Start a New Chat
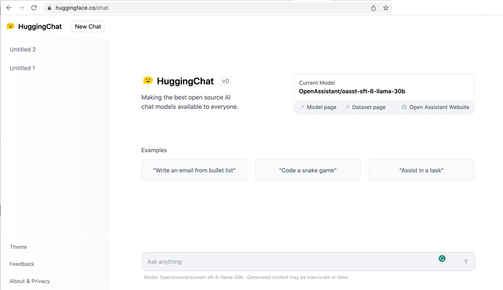503x290 pixels. 88,26
